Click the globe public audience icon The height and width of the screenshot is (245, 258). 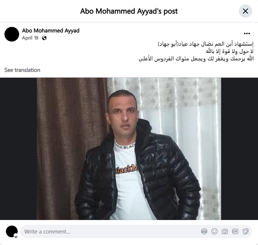[44, 38]
